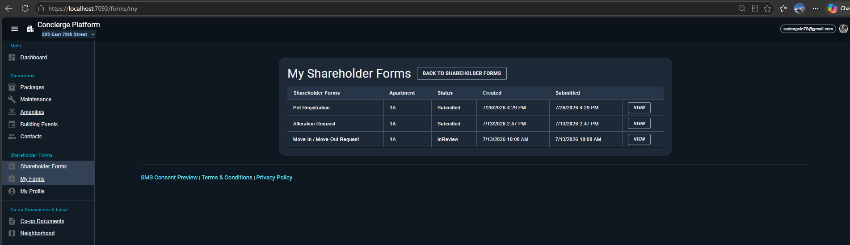The image size is (850, 245).
Task: Click the Neighborhood map icon
Action: click(x=12, y=233)
